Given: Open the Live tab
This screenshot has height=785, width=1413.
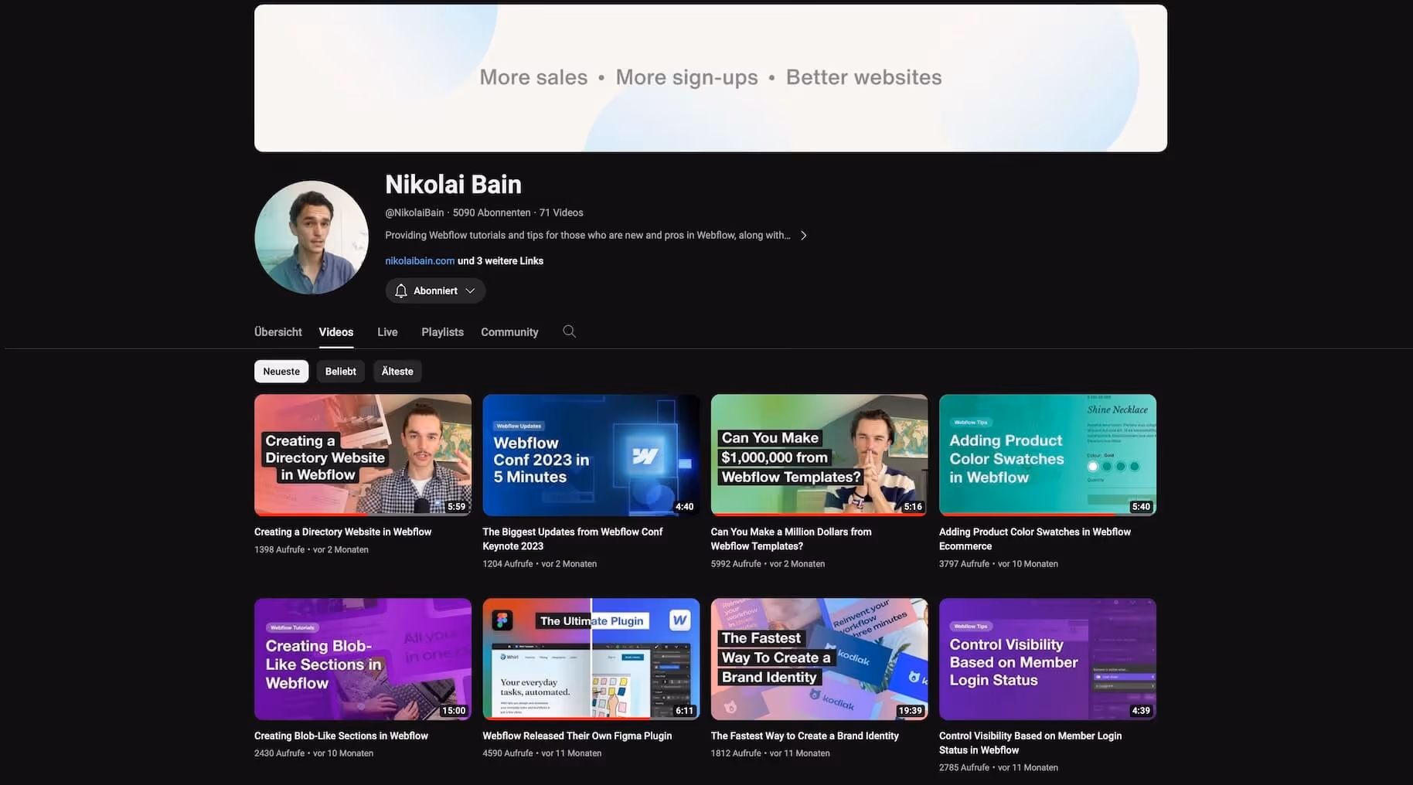Looking at the screenshot, I should [x=387, y=332].
